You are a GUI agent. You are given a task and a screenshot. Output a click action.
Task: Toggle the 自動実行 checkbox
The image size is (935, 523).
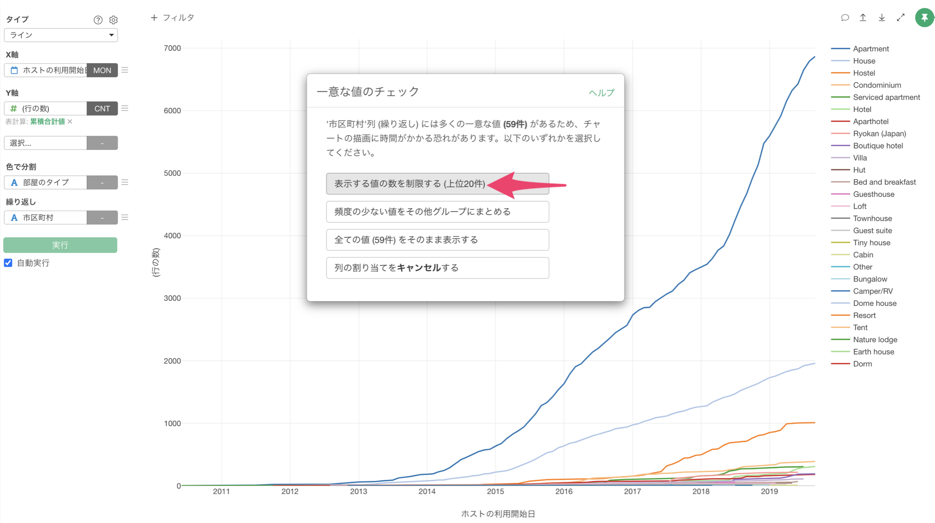(x=8, y=263)
